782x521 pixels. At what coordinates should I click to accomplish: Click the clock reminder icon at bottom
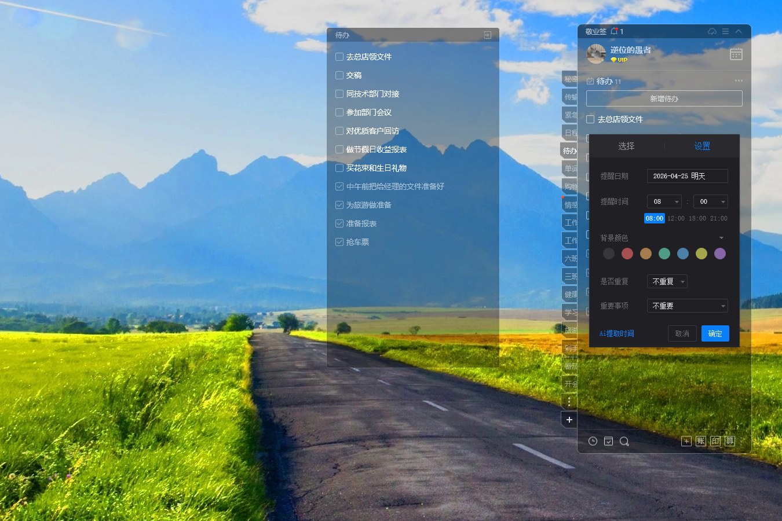[x=593, y=441]
